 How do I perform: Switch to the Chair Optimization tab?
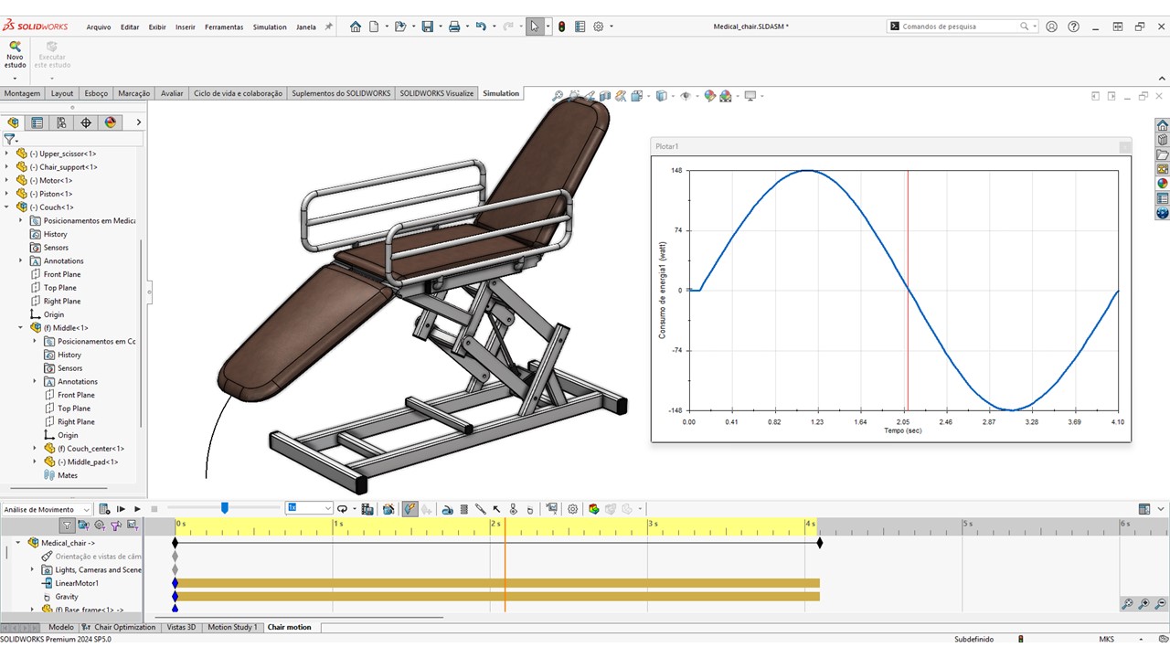coord(120,628)
